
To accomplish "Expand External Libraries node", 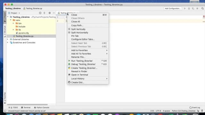I will [x=8, y=39].
